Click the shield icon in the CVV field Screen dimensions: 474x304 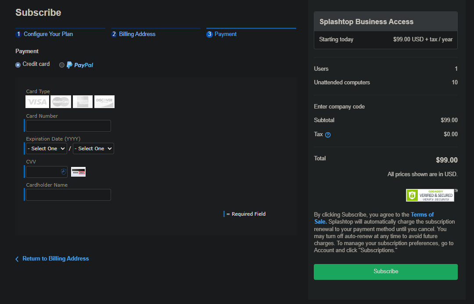64,172
